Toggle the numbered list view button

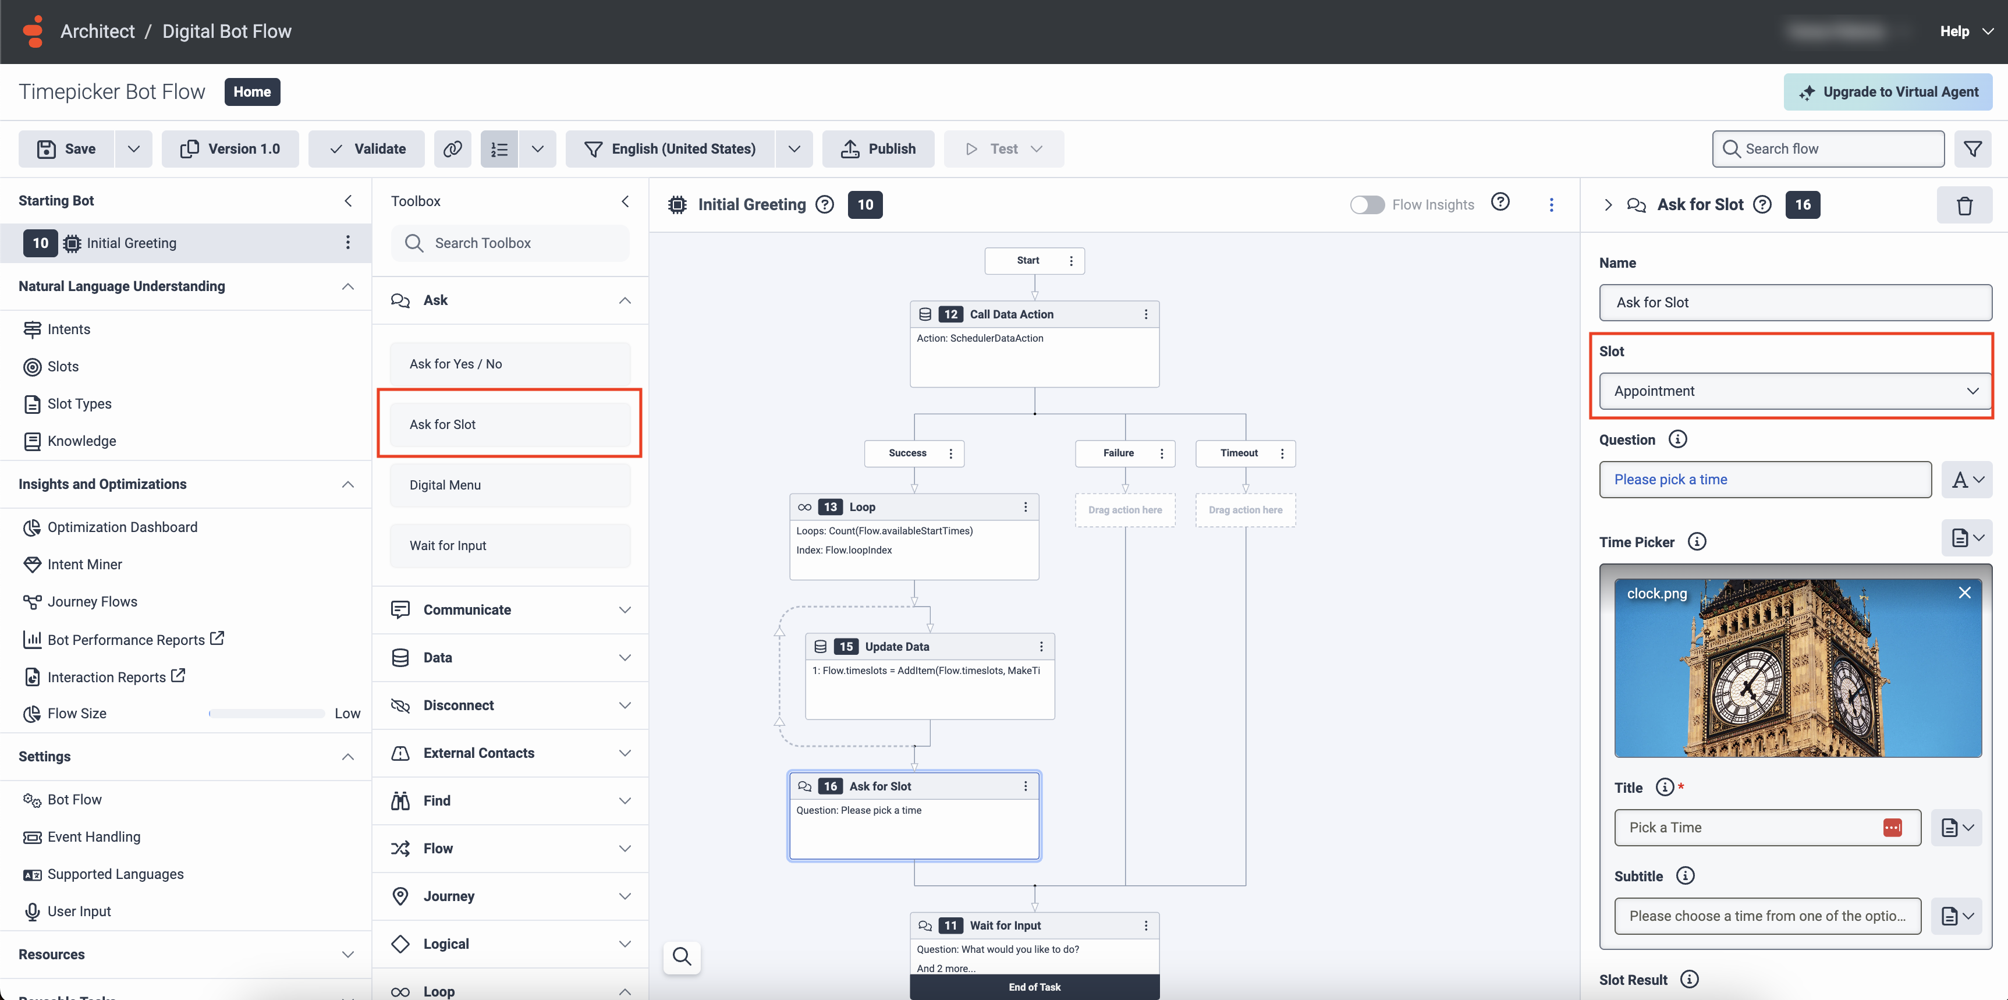(499, 149)
